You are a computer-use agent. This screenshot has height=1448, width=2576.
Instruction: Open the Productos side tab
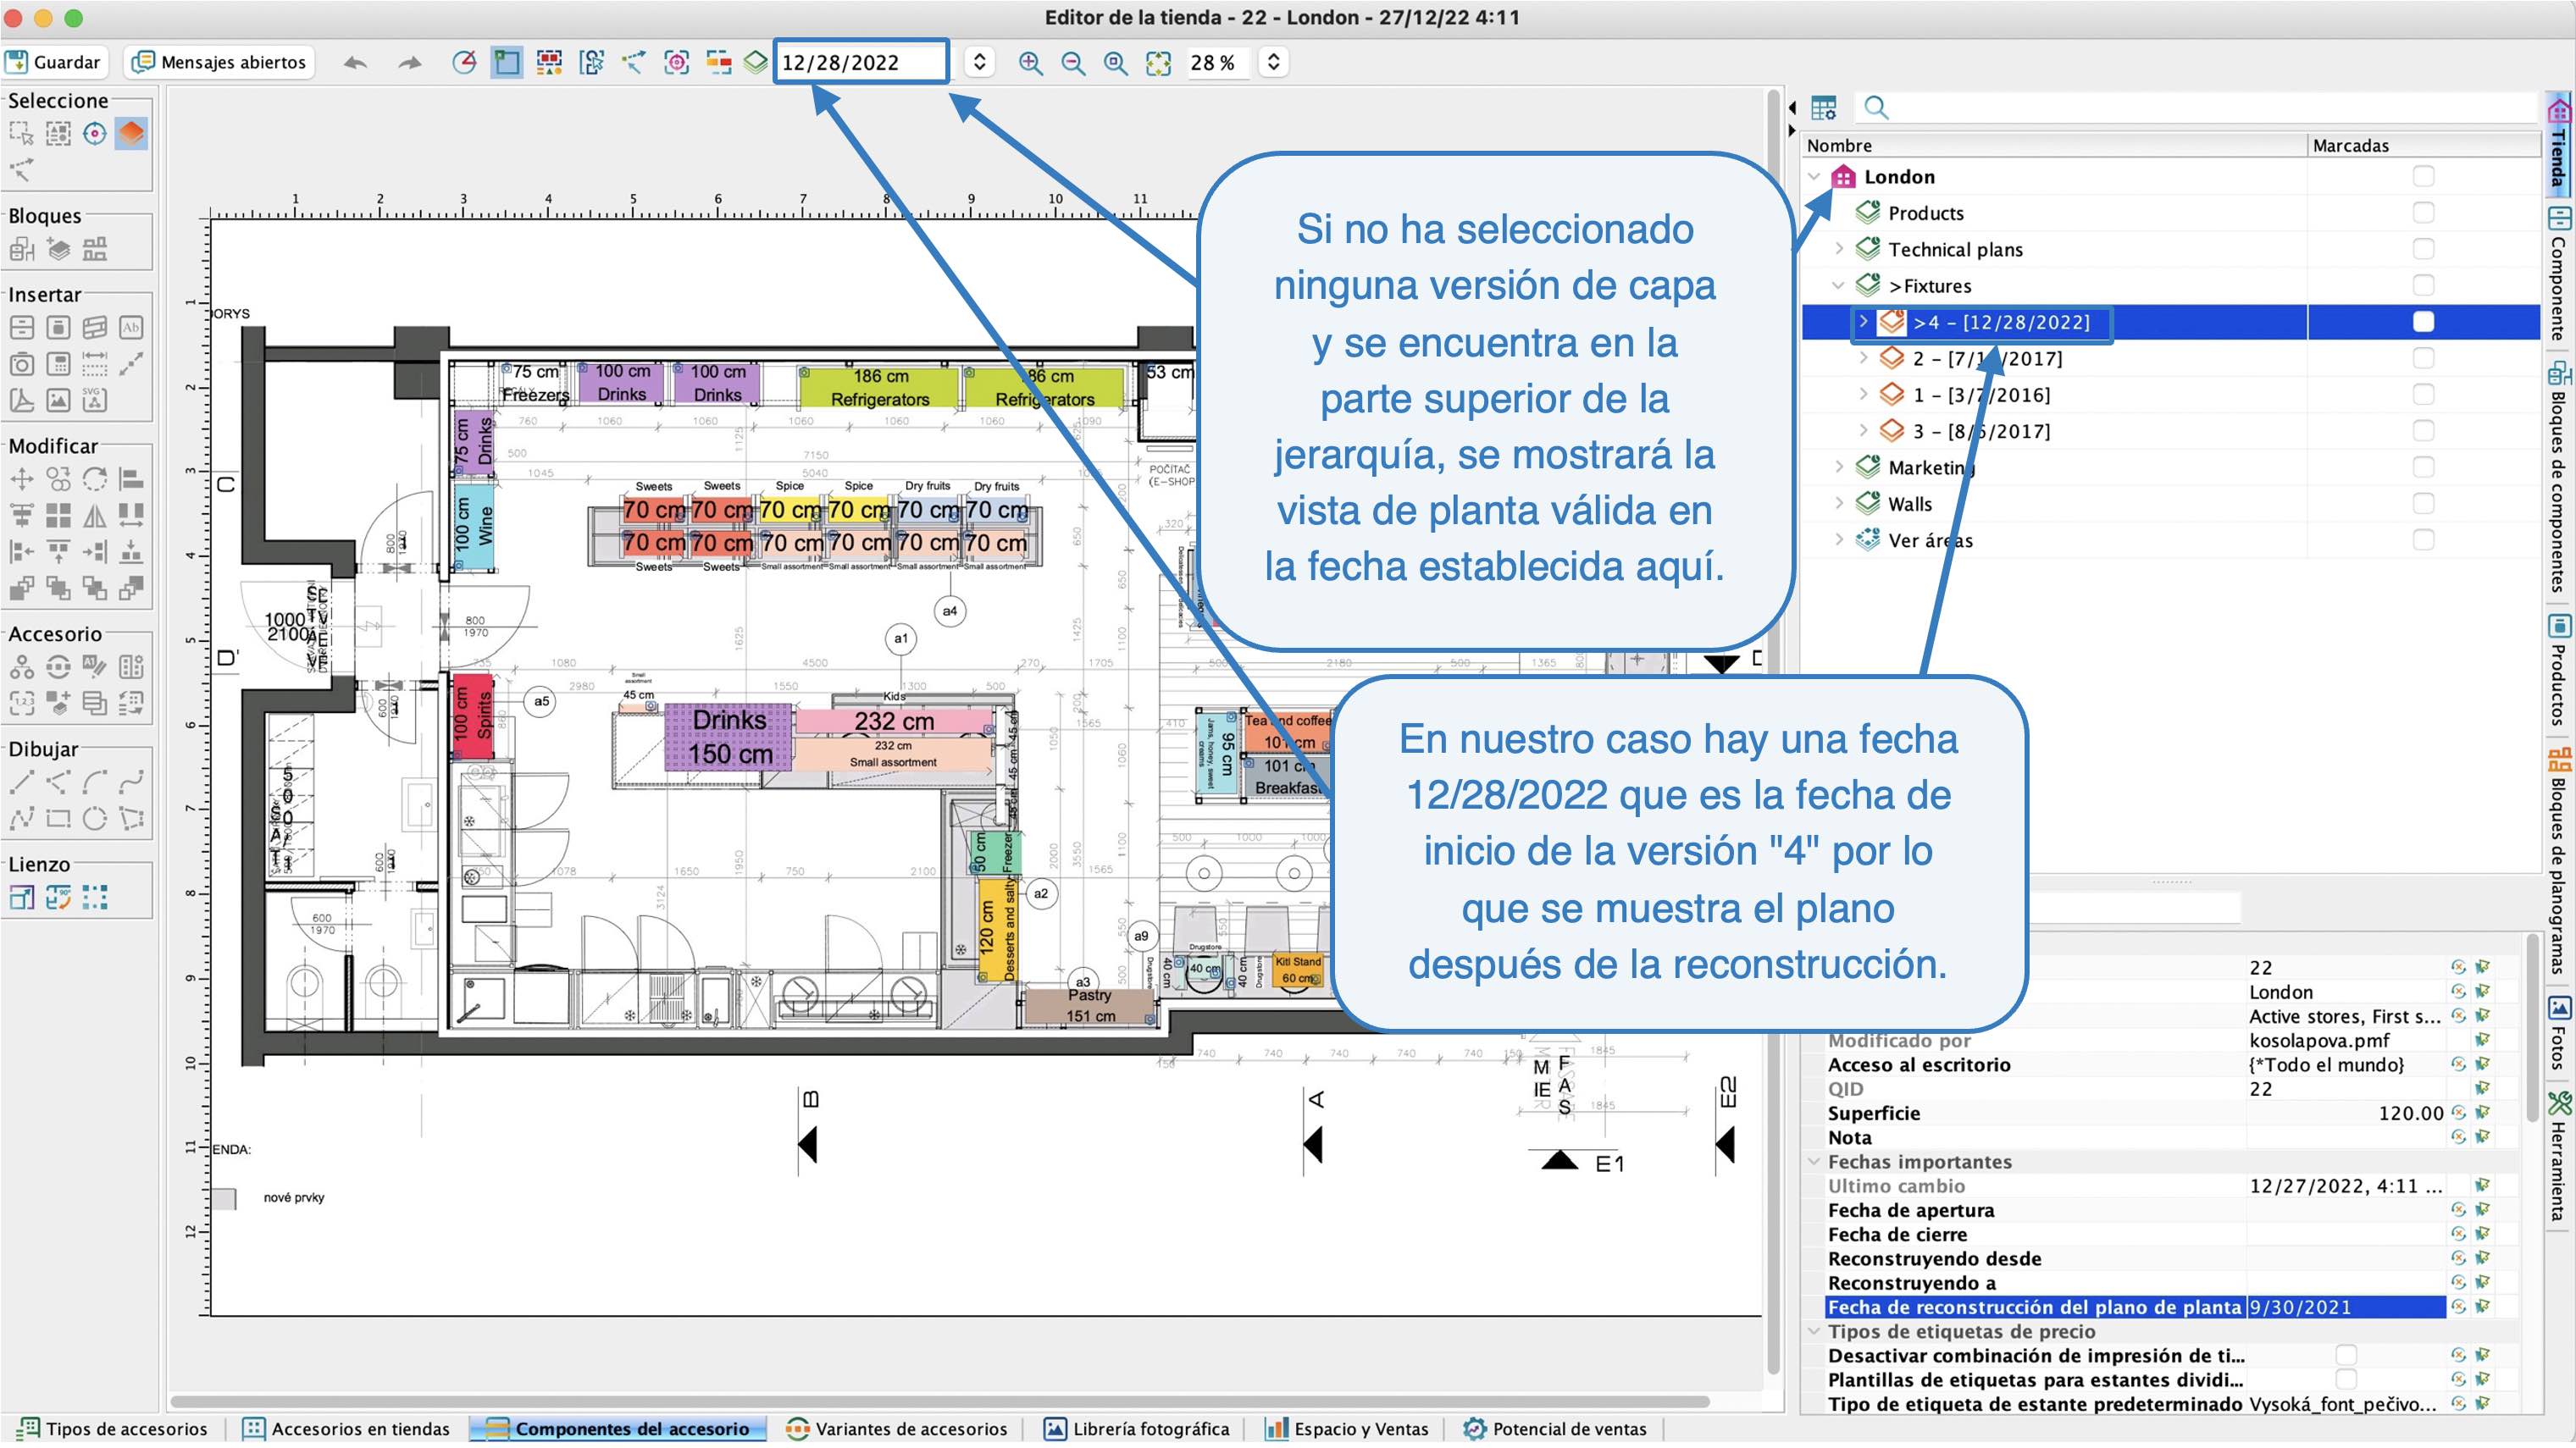pos(2559,670)
